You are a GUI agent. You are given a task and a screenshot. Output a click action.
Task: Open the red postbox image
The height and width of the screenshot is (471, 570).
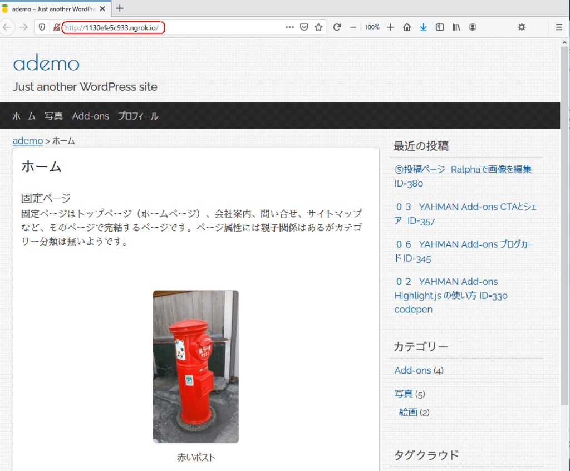click(x=196, y=367)
